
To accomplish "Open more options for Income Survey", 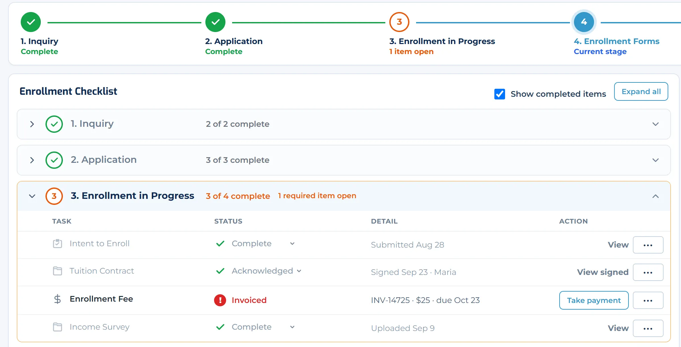I will (648, 329).
